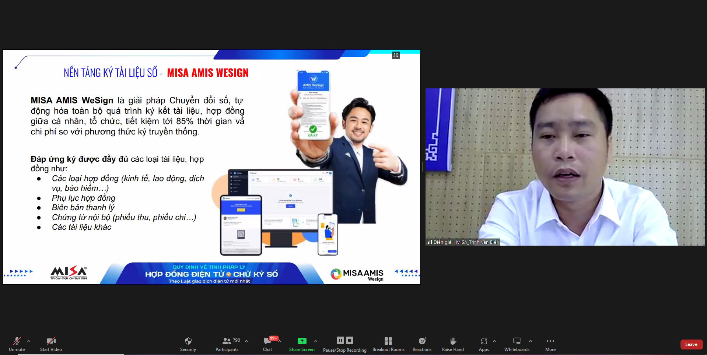Open the Chat panel
The height and width of the screenshot is (355, 707).
click(x=267, y=341)
